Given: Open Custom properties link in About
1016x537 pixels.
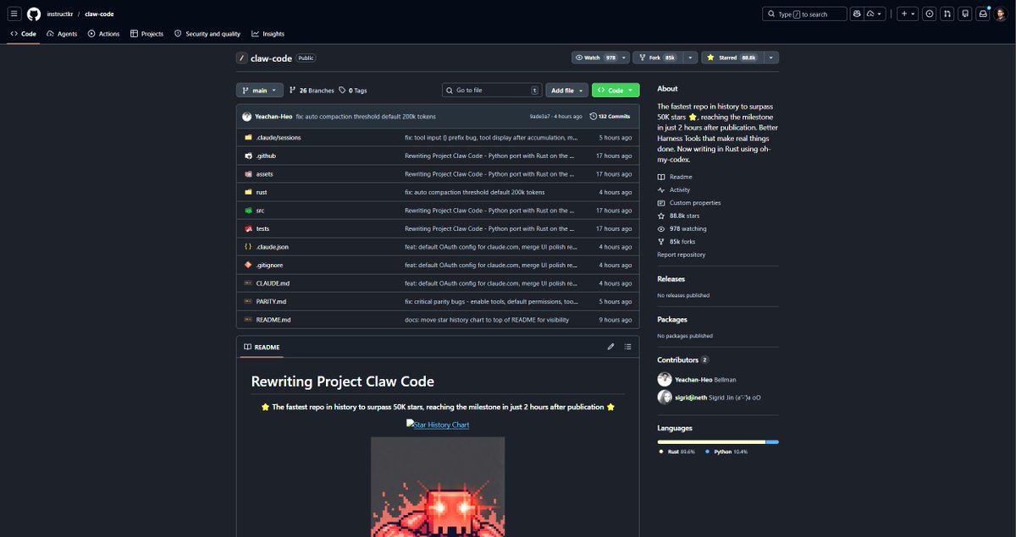Looking at the screenshot, I should 689,203.
